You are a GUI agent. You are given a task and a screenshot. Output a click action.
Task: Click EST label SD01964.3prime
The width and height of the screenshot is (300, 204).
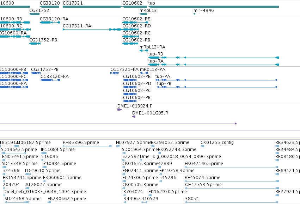pyautogui.click(x=140, y=150)
